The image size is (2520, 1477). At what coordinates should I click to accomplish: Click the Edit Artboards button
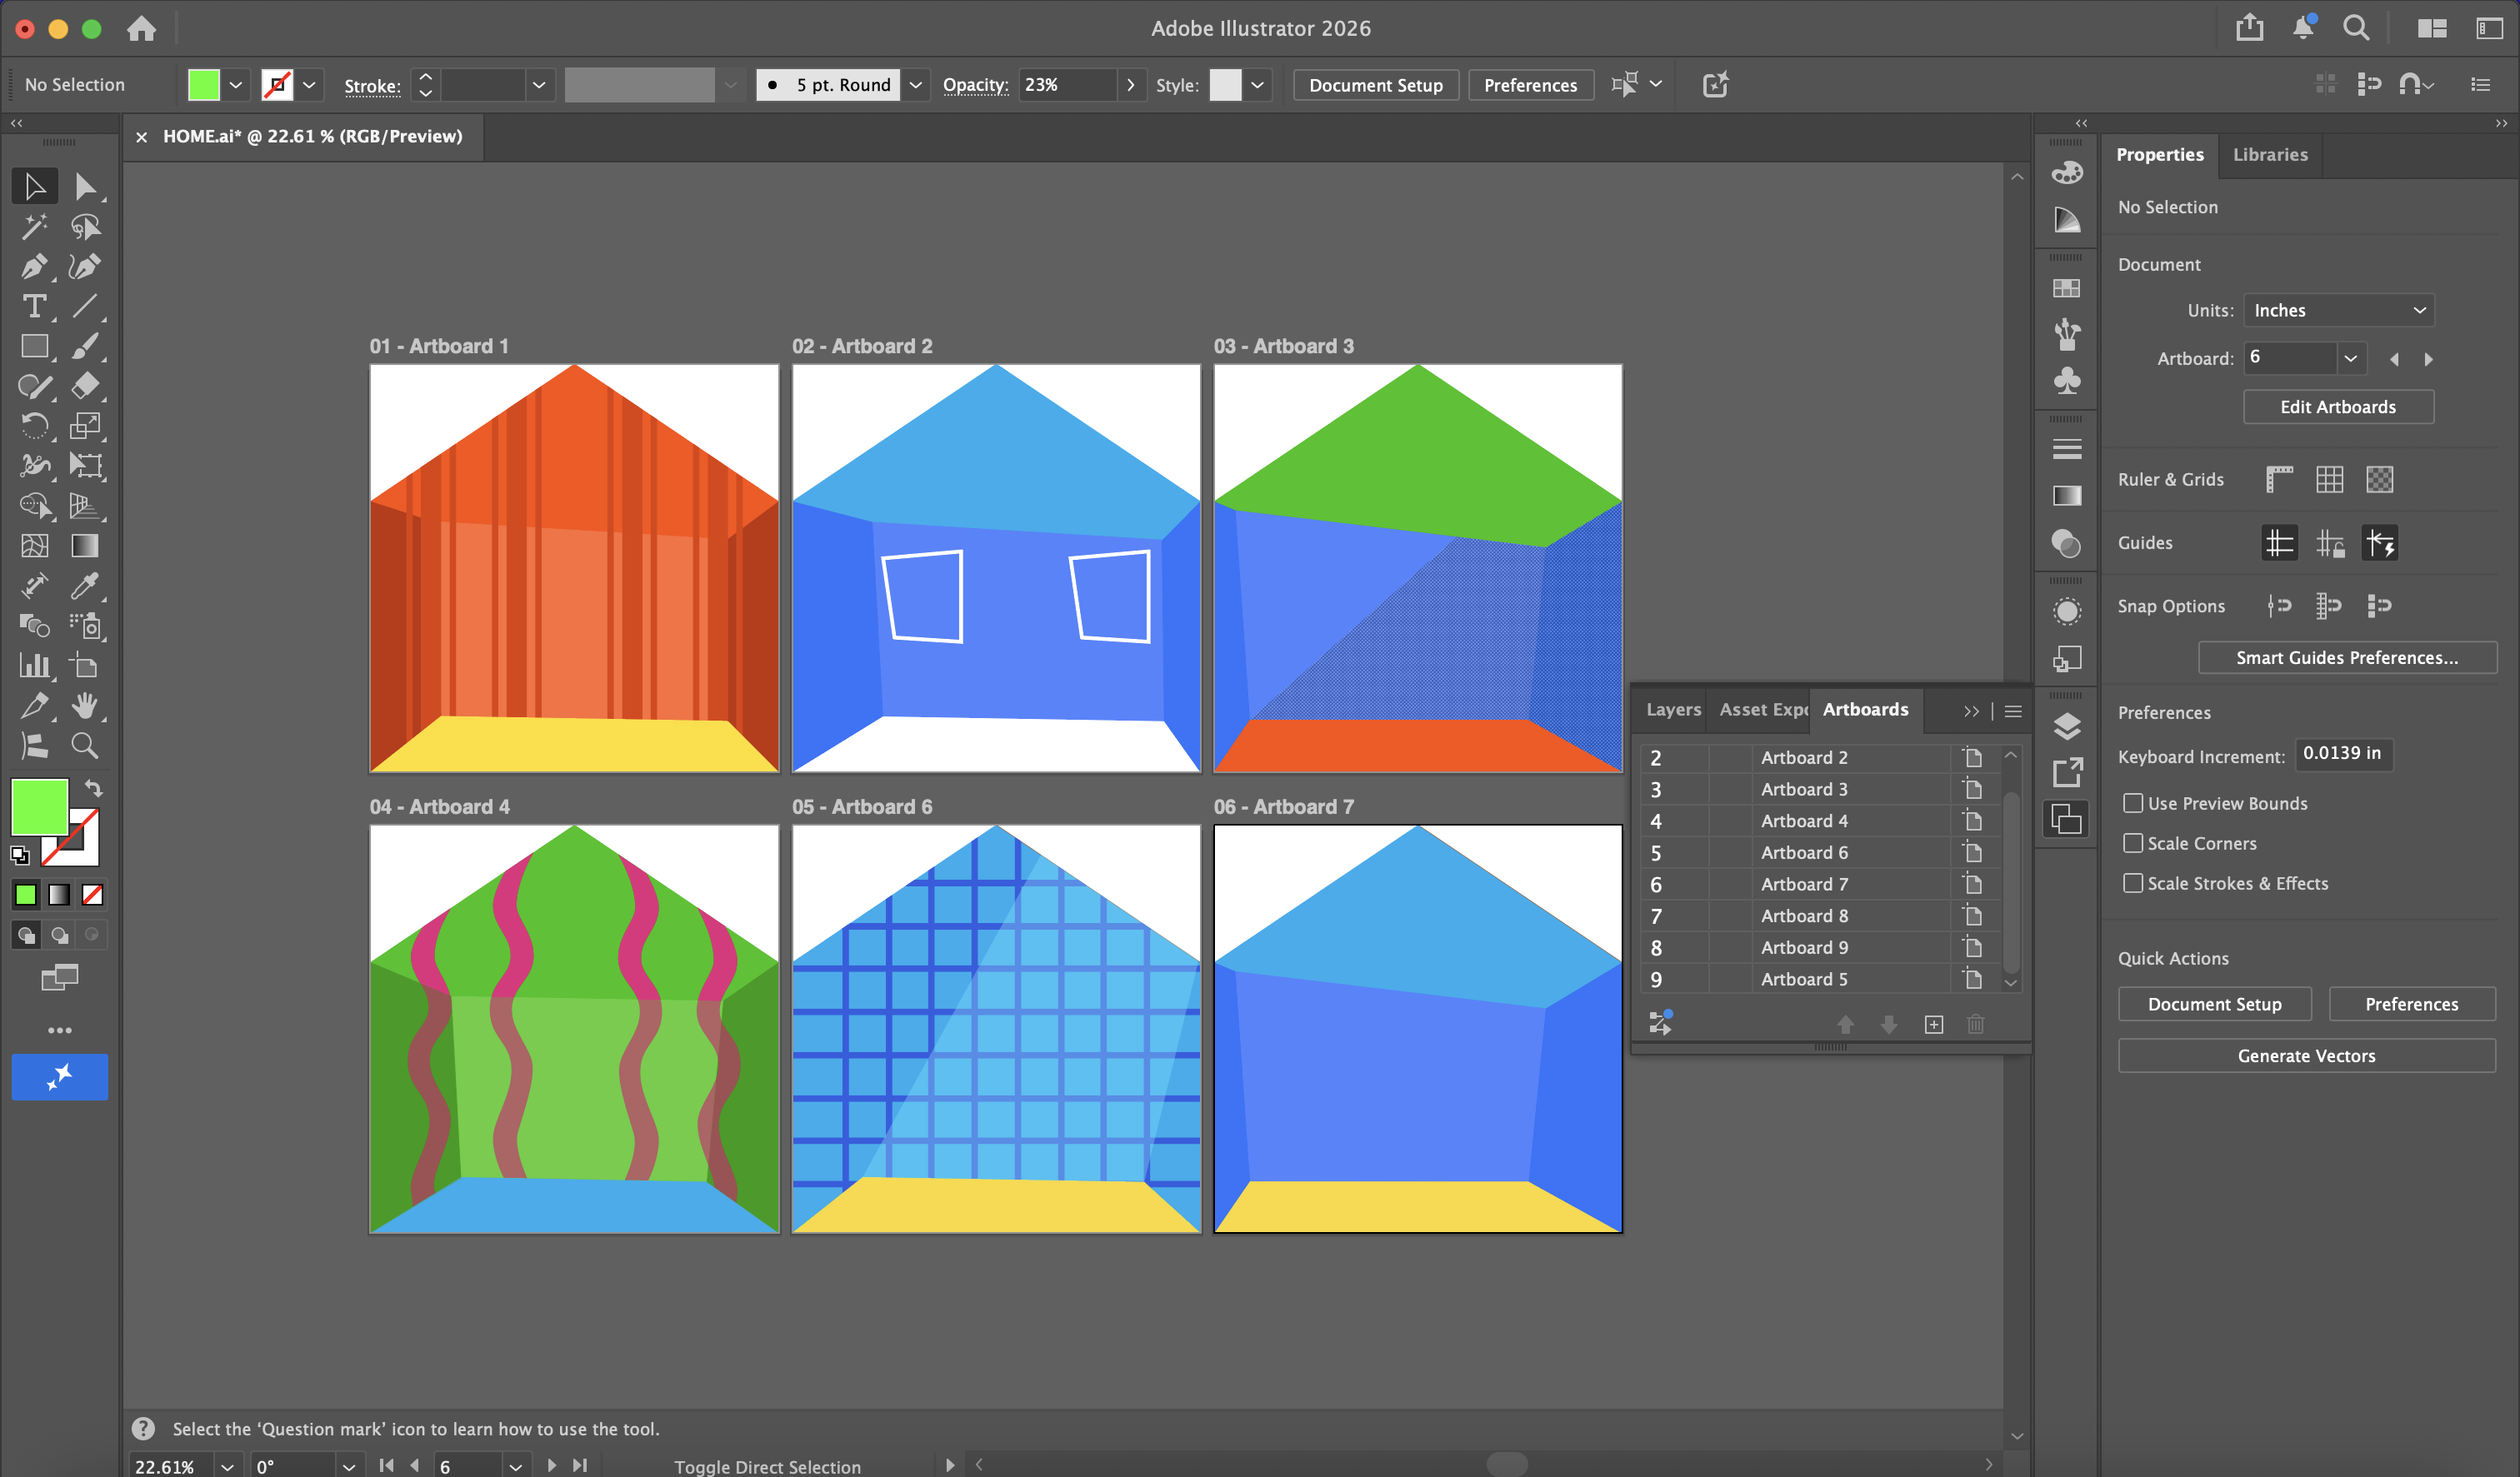(2337, 407)
